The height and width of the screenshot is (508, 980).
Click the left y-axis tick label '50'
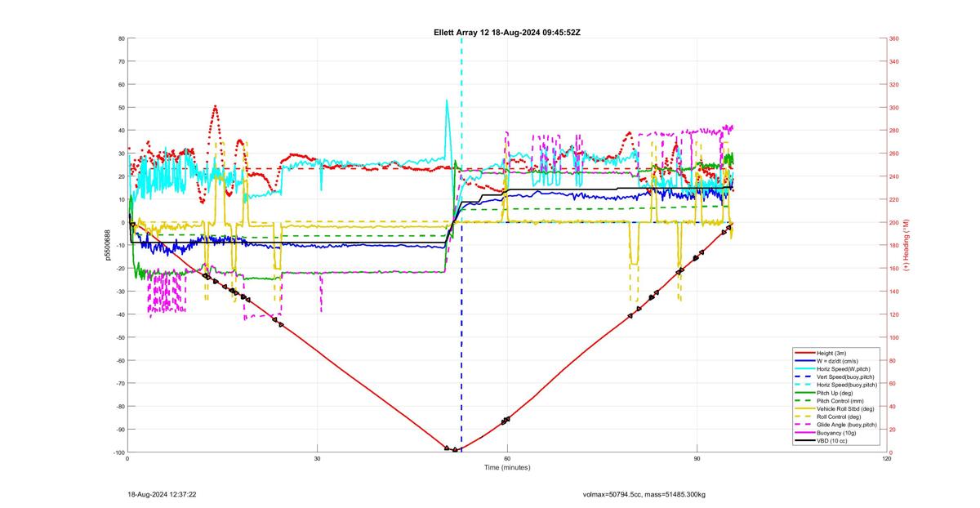point(121,107)
